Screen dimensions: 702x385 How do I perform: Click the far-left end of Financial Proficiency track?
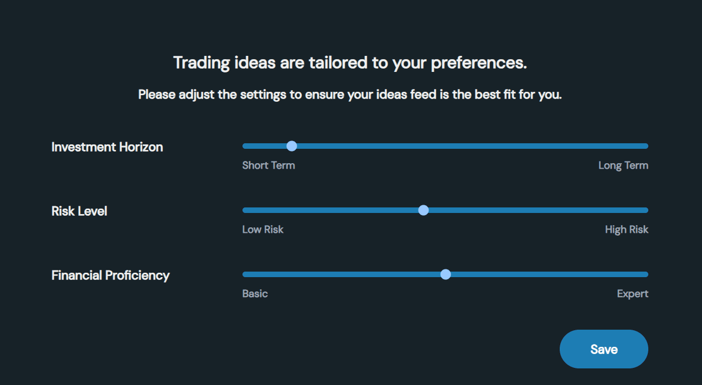[x=245, y=274]
